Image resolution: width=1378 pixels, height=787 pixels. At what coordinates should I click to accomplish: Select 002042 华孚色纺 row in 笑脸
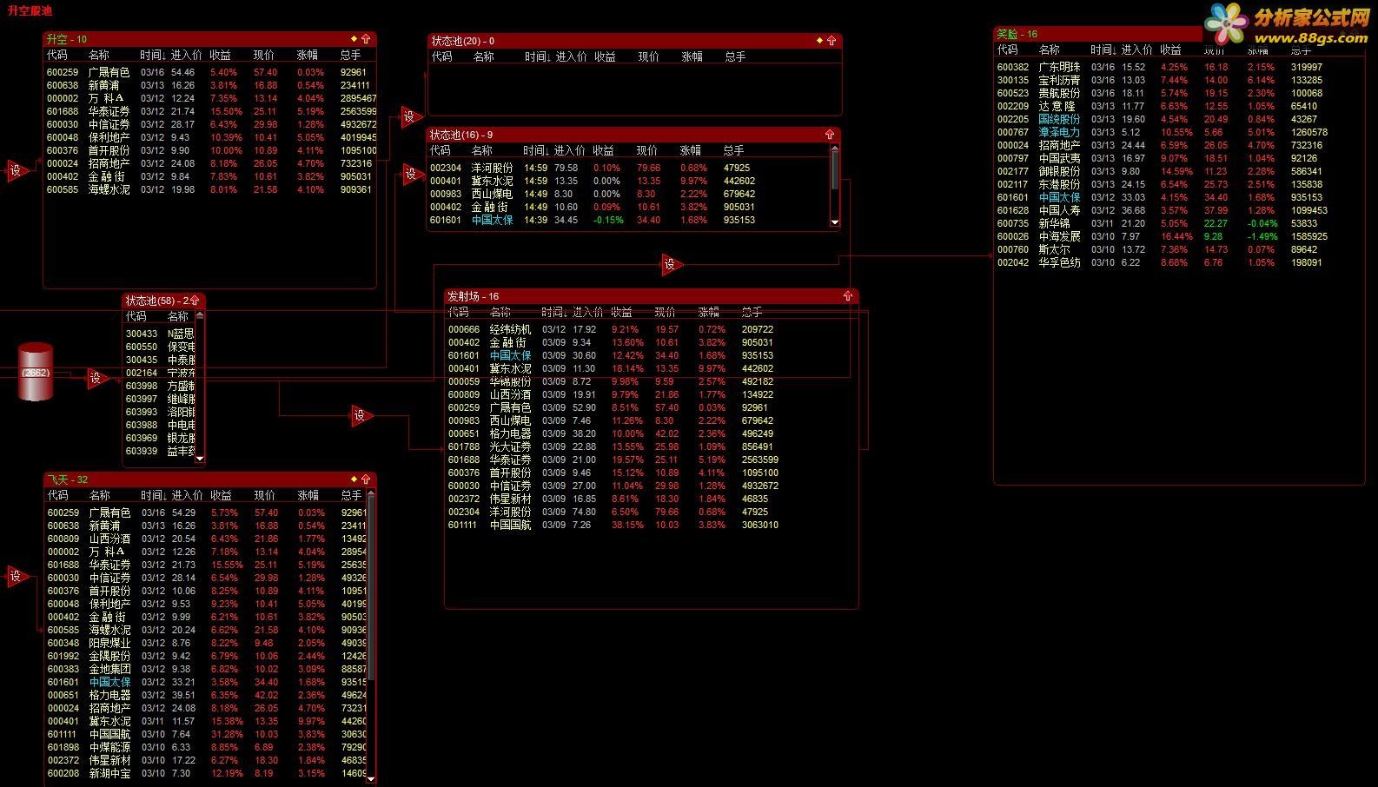[1179, 262]
